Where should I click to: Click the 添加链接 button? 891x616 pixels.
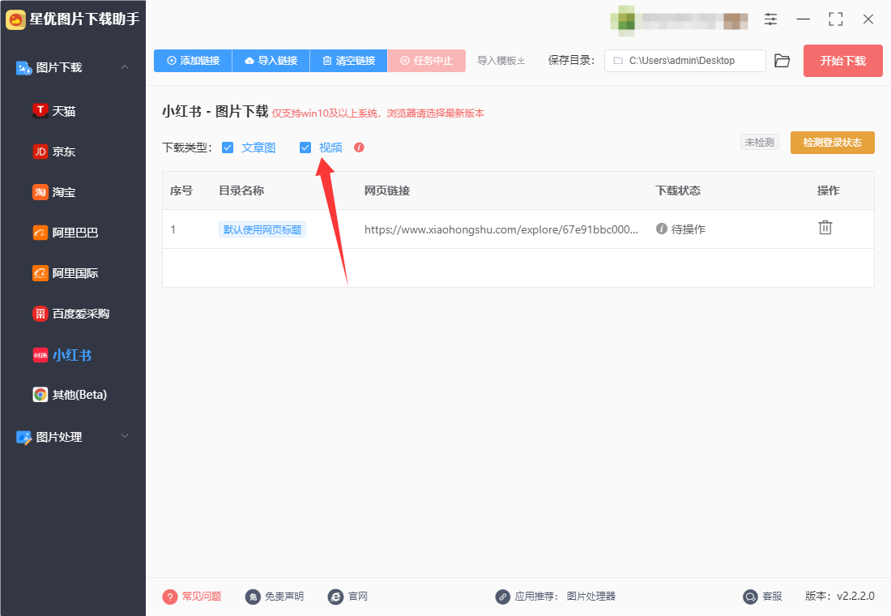(x=194, y=61)
